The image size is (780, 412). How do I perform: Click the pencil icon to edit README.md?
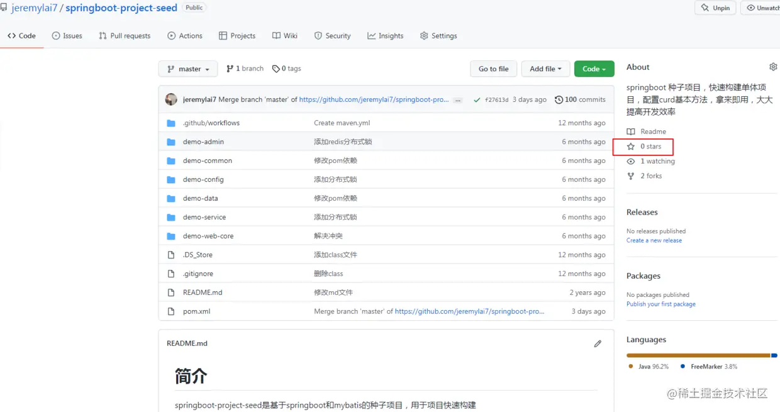598,343
